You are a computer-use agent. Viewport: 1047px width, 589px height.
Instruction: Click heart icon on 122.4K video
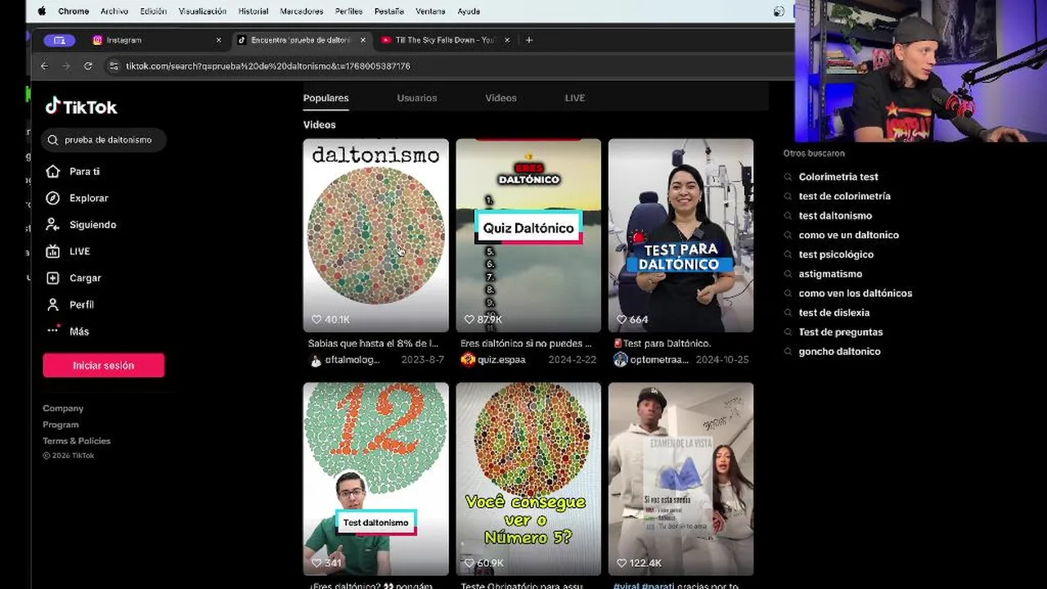[622, 564]
